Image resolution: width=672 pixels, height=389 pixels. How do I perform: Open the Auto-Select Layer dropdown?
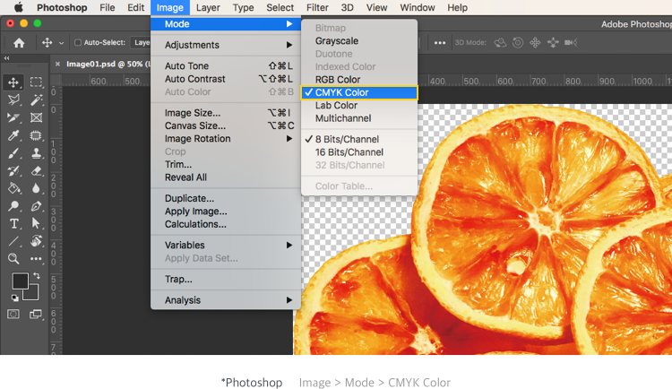(x=141, y=42)
